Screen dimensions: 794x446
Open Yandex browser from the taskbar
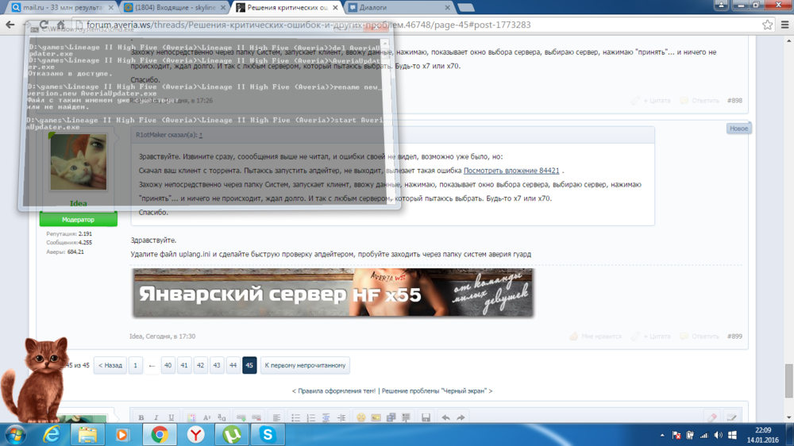[195, 434]
